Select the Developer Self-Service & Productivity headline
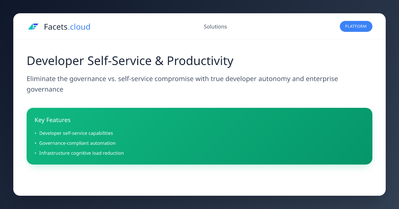The image size is (399, 209). click(x=130, y=61)
